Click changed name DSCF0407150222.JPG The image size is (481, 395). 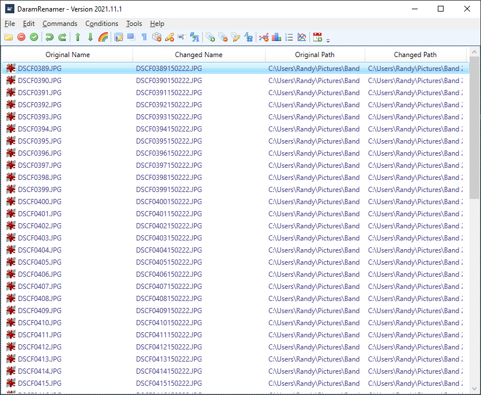[169, 286]
